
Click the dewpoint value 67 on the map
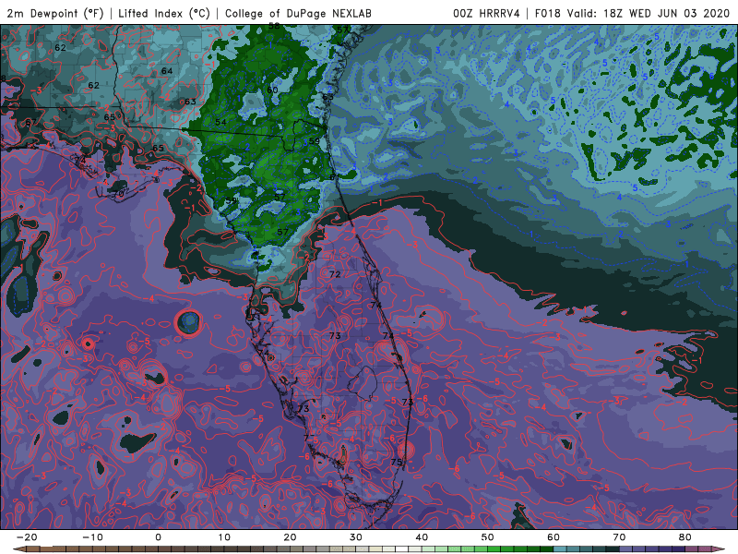coord(30,123)
